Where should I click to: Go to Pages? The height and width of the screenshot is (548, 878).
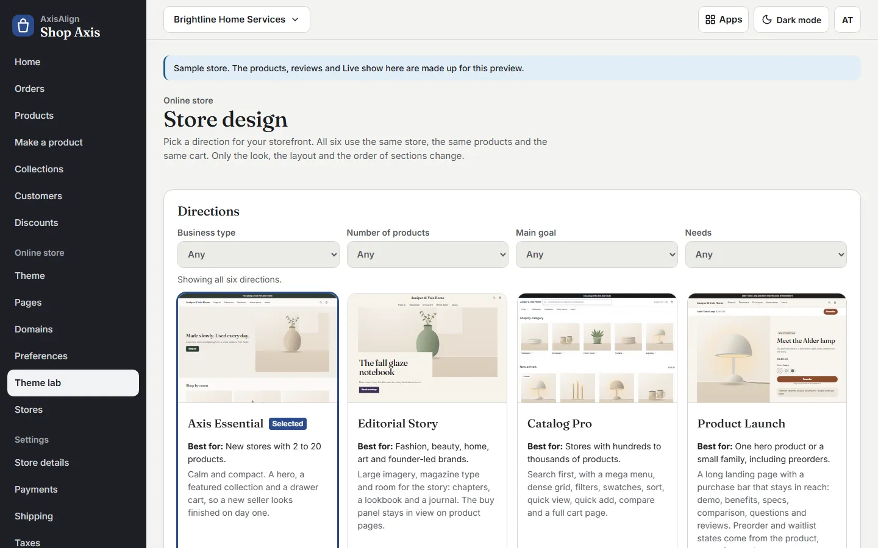[x=73, y=303]
